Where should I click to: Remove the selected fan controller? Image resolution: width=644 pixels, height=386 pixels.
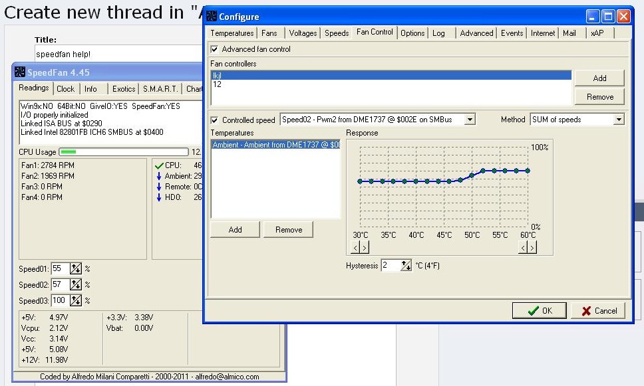click(599, 97)
